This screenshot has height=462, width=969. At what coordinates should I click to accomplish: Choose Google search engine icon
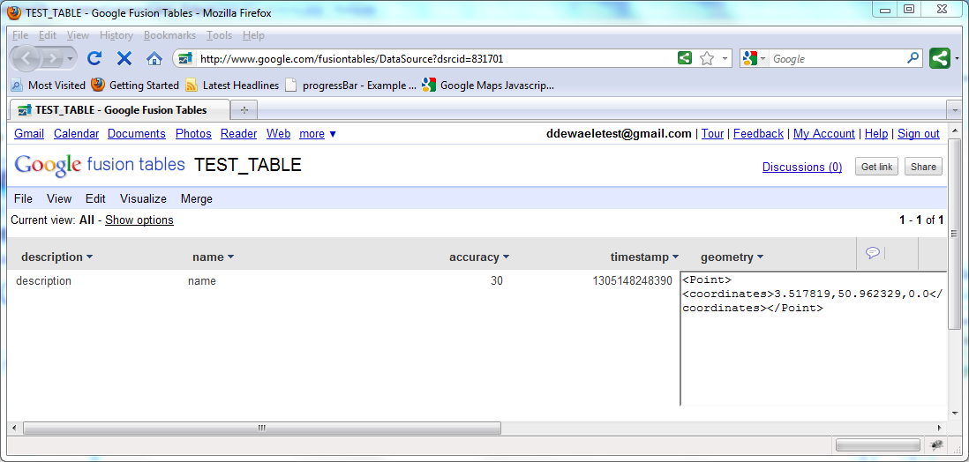(750, 59)
